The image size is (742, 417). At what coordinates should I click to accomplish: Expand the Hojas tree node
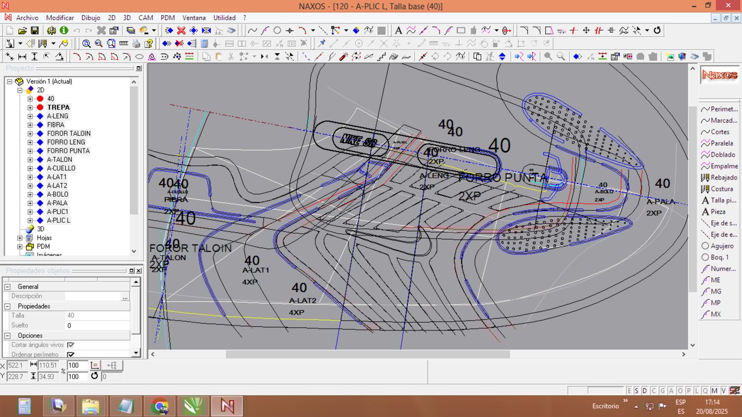(20, 238)
